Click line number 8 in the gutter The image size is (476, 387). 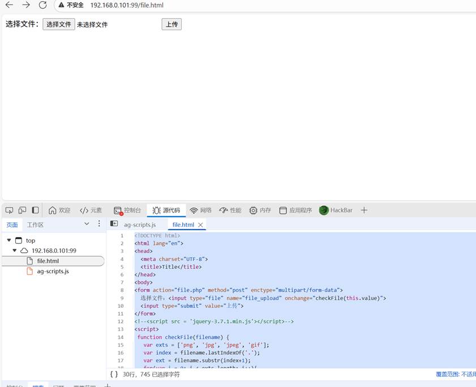(x=122, y=290)
